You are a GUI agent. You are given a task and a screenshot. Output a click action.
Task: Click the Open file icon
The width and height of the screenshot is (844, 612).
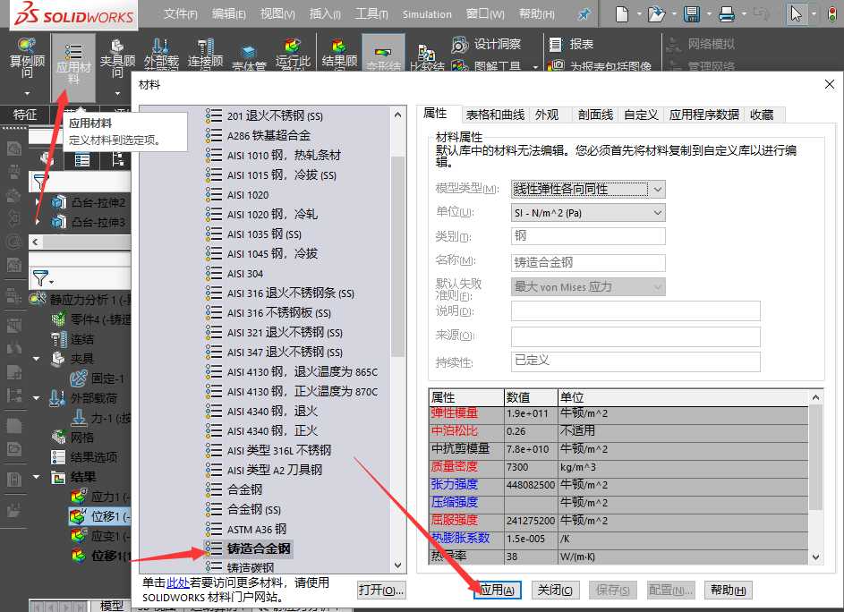pos(656,14)
